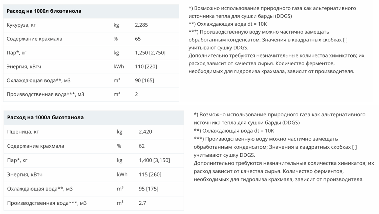Click the "Кукуруза, кг" row label
The height and width of the screenshot is (214, 379).
(21, 25)
